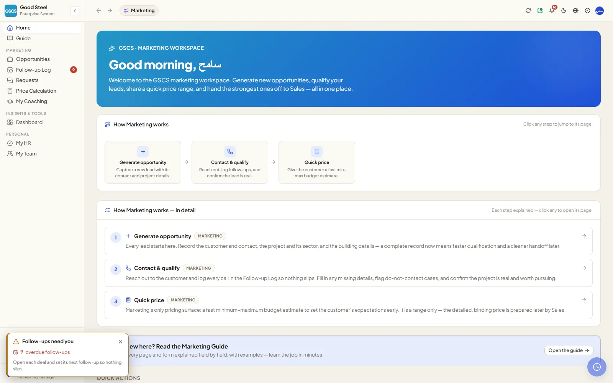Open Guide in the sidebar
Screen dimensions: 613x383
[42, 38]
